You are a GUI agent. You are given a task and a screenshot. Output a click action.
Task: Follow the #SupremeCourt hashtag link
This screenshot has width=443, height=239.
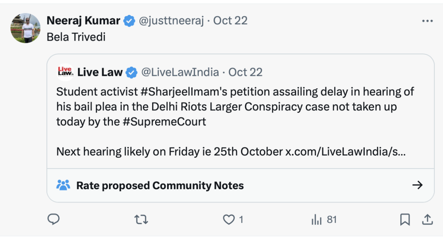click(164, 122)
